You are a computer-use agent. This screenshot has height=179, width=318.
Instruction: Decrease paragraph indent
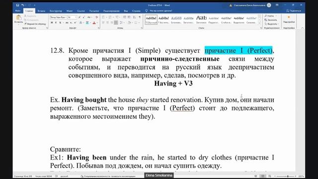tap(125, 17)
